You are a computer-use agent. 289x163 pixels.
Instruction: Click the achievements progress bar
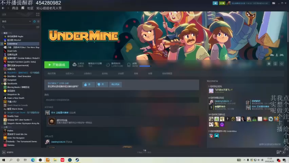click(145, 66)
